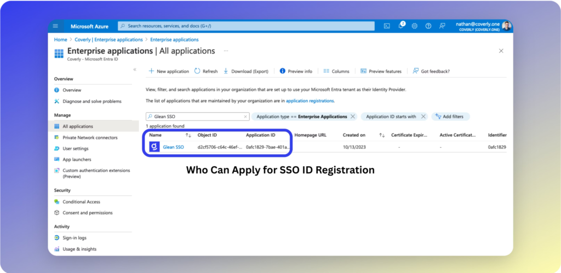Open the ellipsis beside All applications

pos(226,51)
